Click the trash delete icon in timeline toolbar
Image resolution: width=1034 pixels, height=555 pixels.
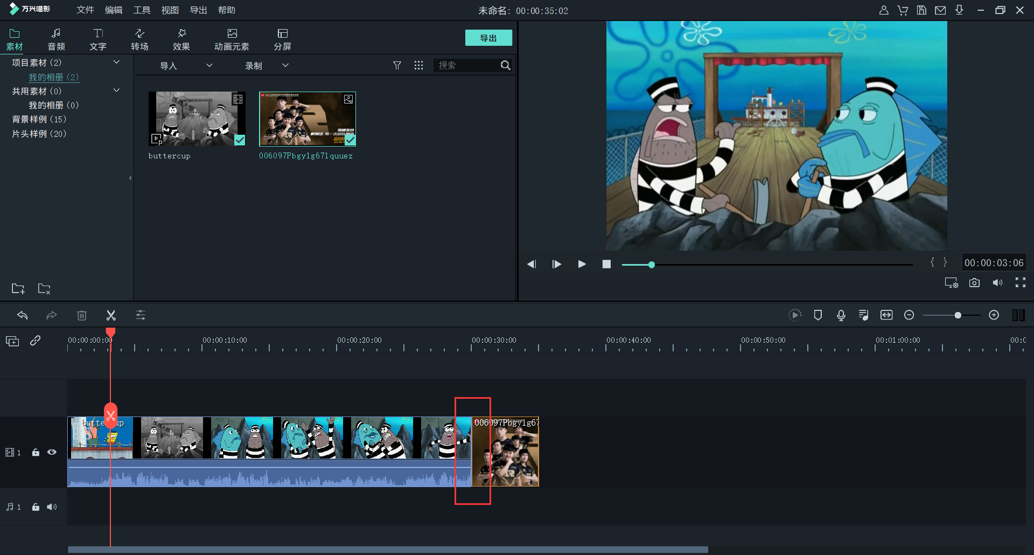click(82, 315)
